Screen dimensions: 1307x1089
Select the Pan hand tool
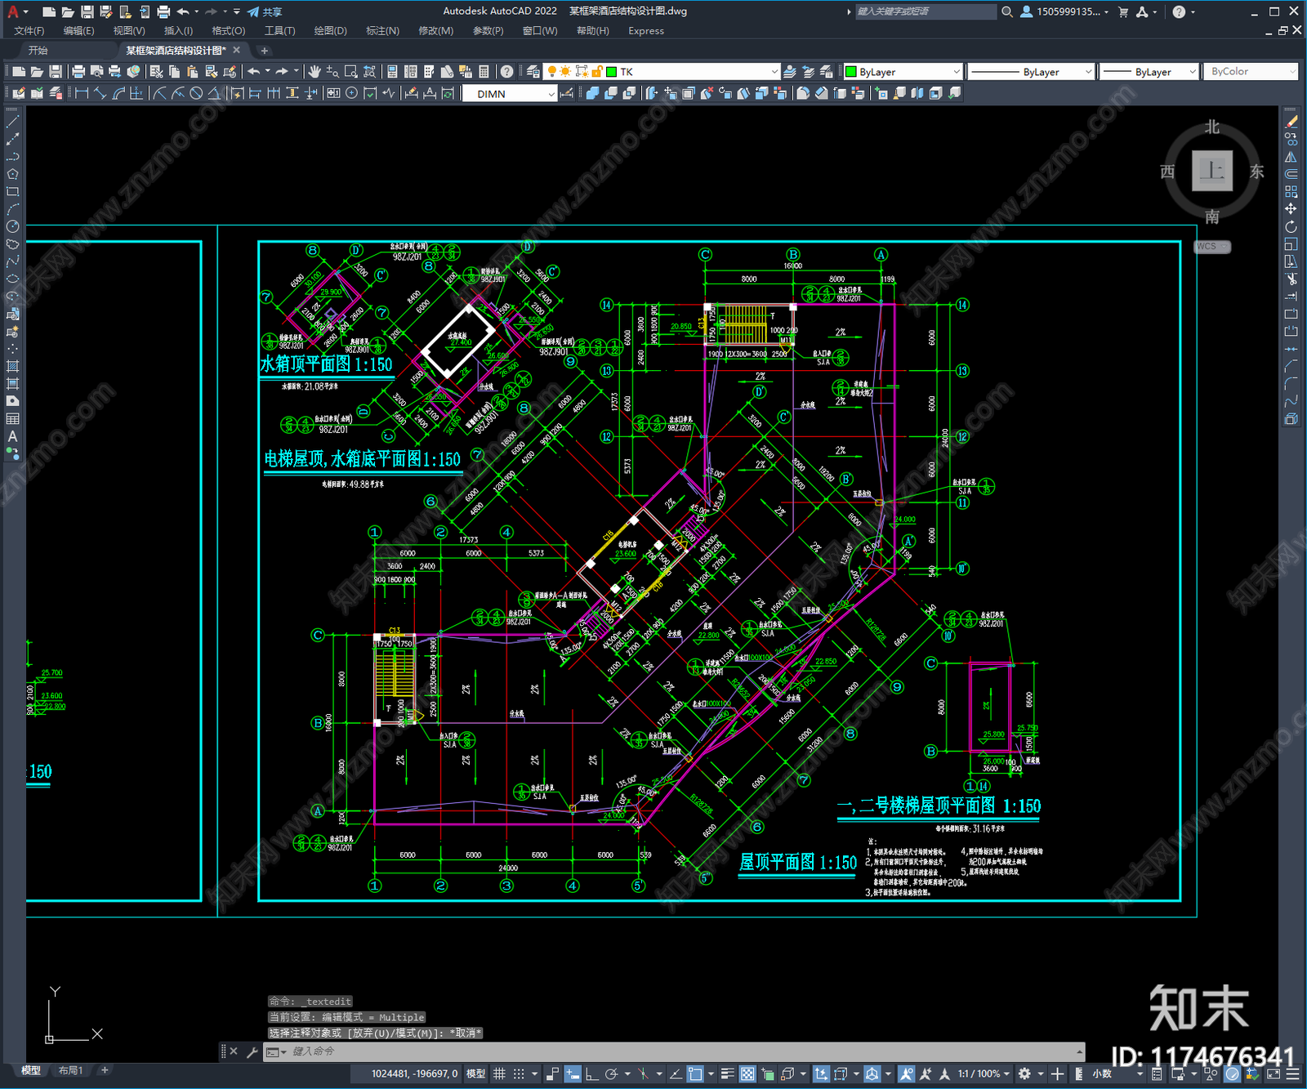pyautogui.click(x=314, y=72)
